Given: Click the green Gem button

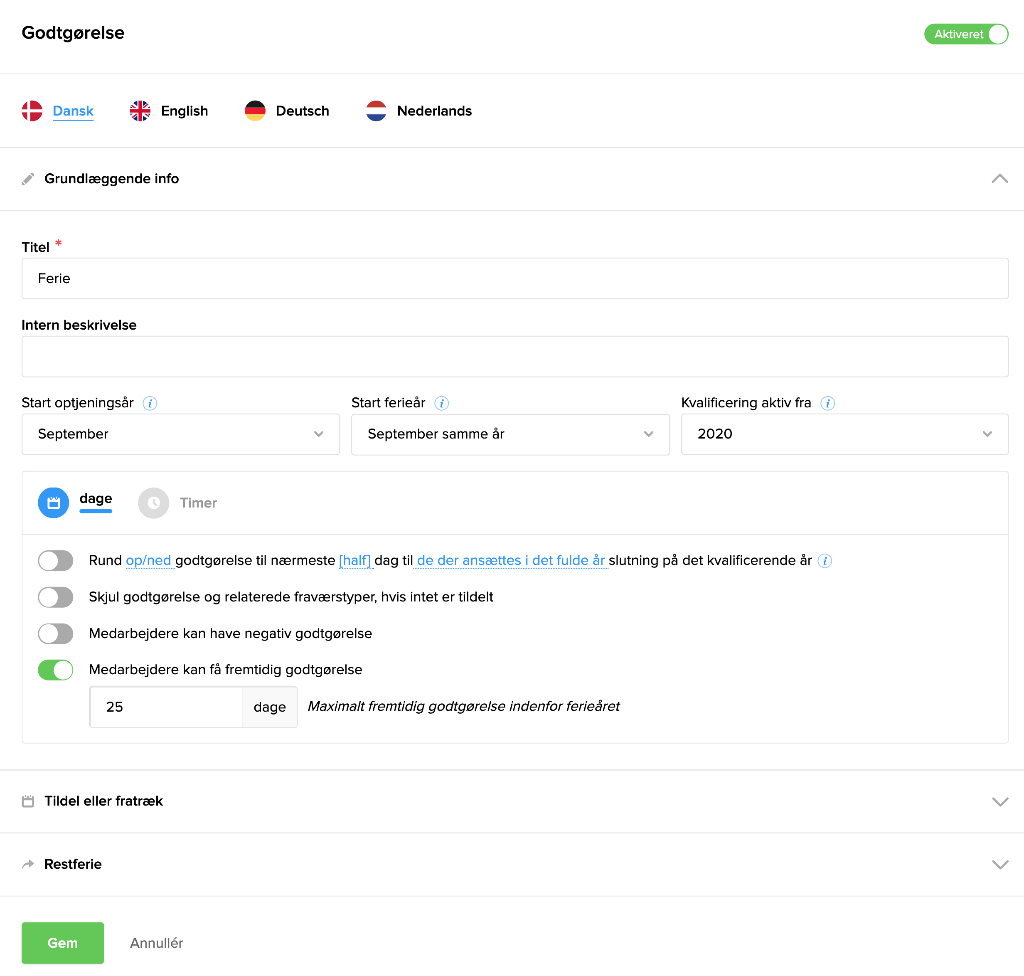Looking at the screenshot, I should coord(62,943).
